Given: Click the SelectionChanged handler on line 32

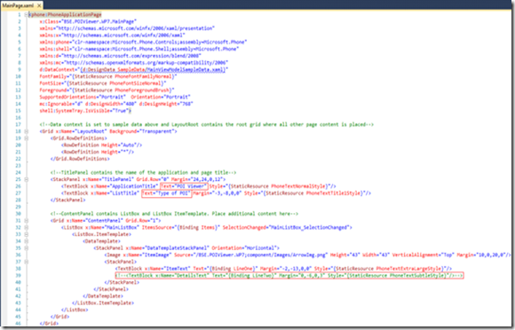Looking at the screenshot, I should coord(287,228).
